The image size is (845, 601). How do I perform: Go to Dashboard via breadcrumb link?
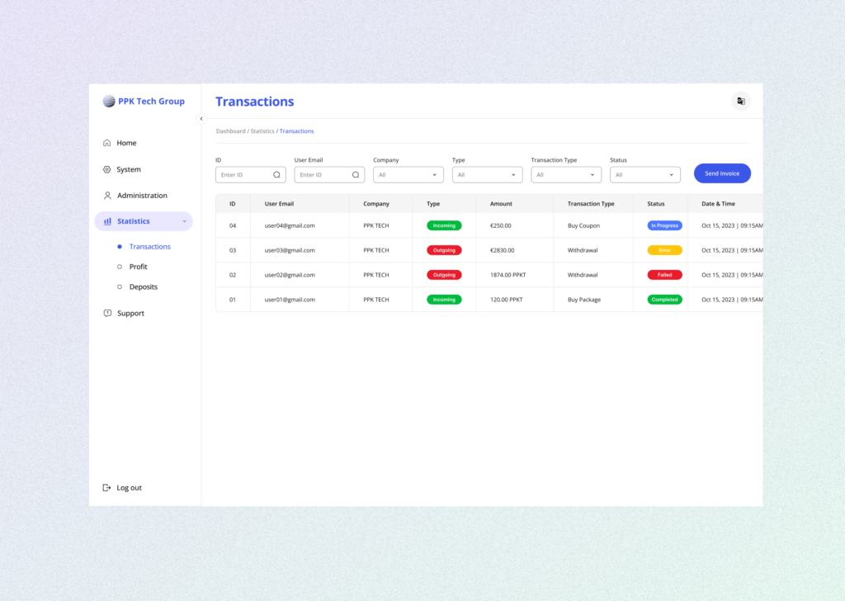[x=230, y=131]
